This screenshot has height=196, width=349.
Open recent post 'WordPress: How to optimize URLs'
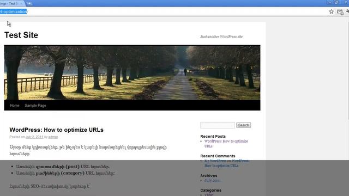point(226,144)
